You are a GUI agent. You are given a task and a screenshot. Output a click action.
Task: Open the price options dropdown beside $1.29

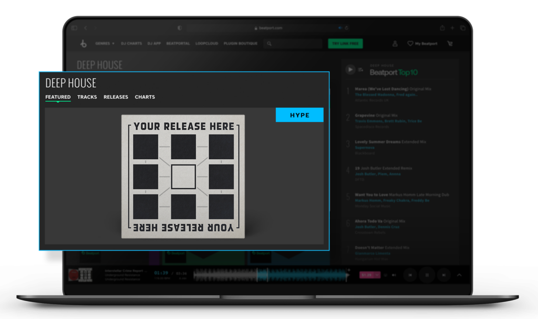click(x=377, y=275)
